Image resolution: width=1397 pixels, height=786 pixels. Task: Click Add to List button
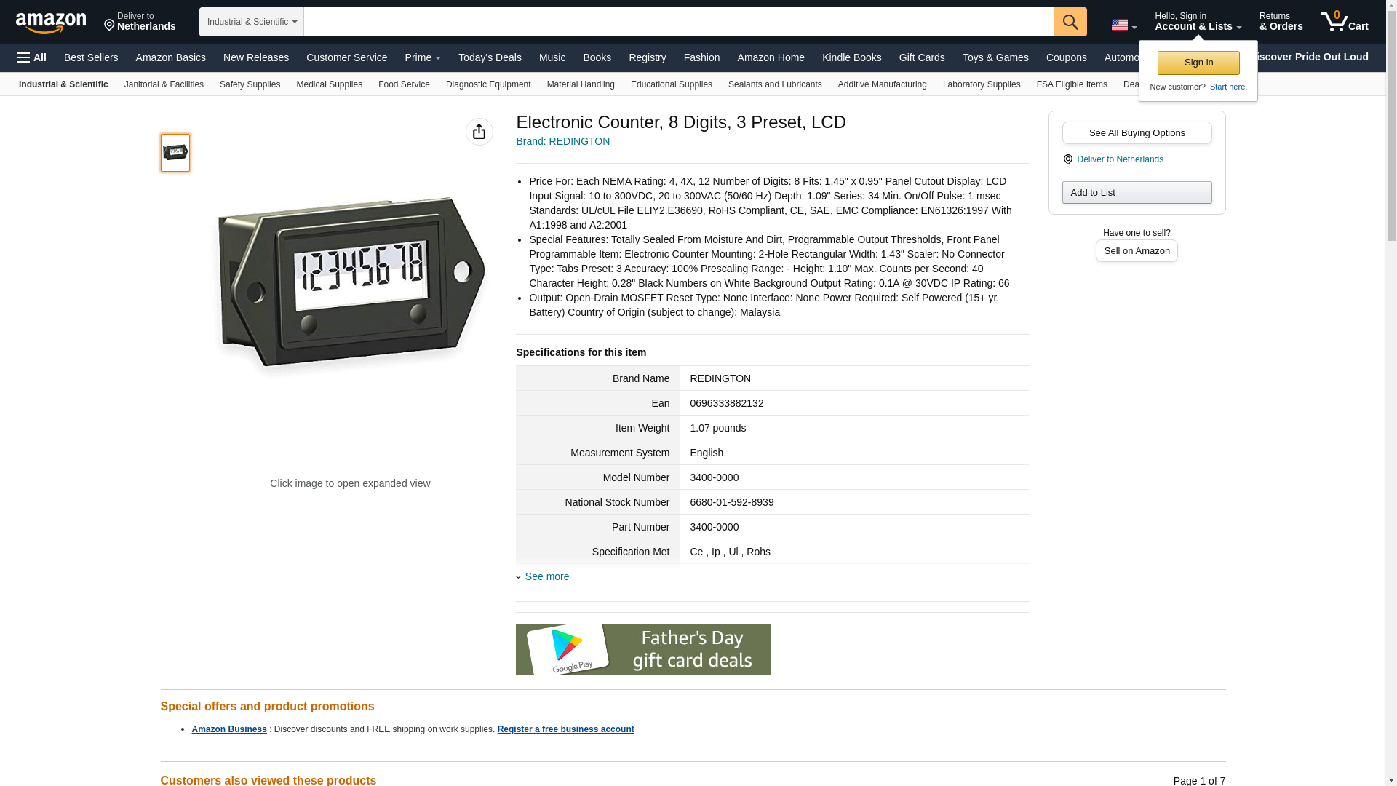pyautogui.click(x=1137, y=193)
